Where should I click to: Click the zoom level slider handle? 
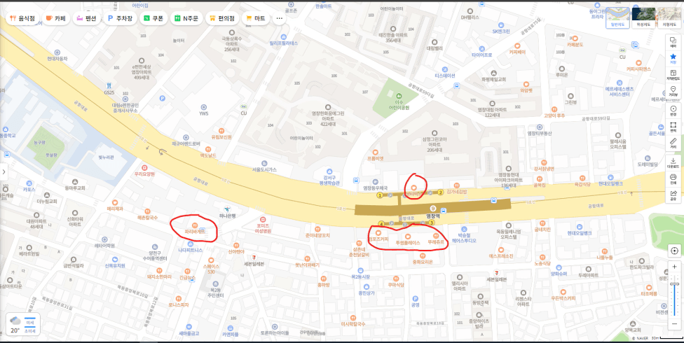point(674,284)
